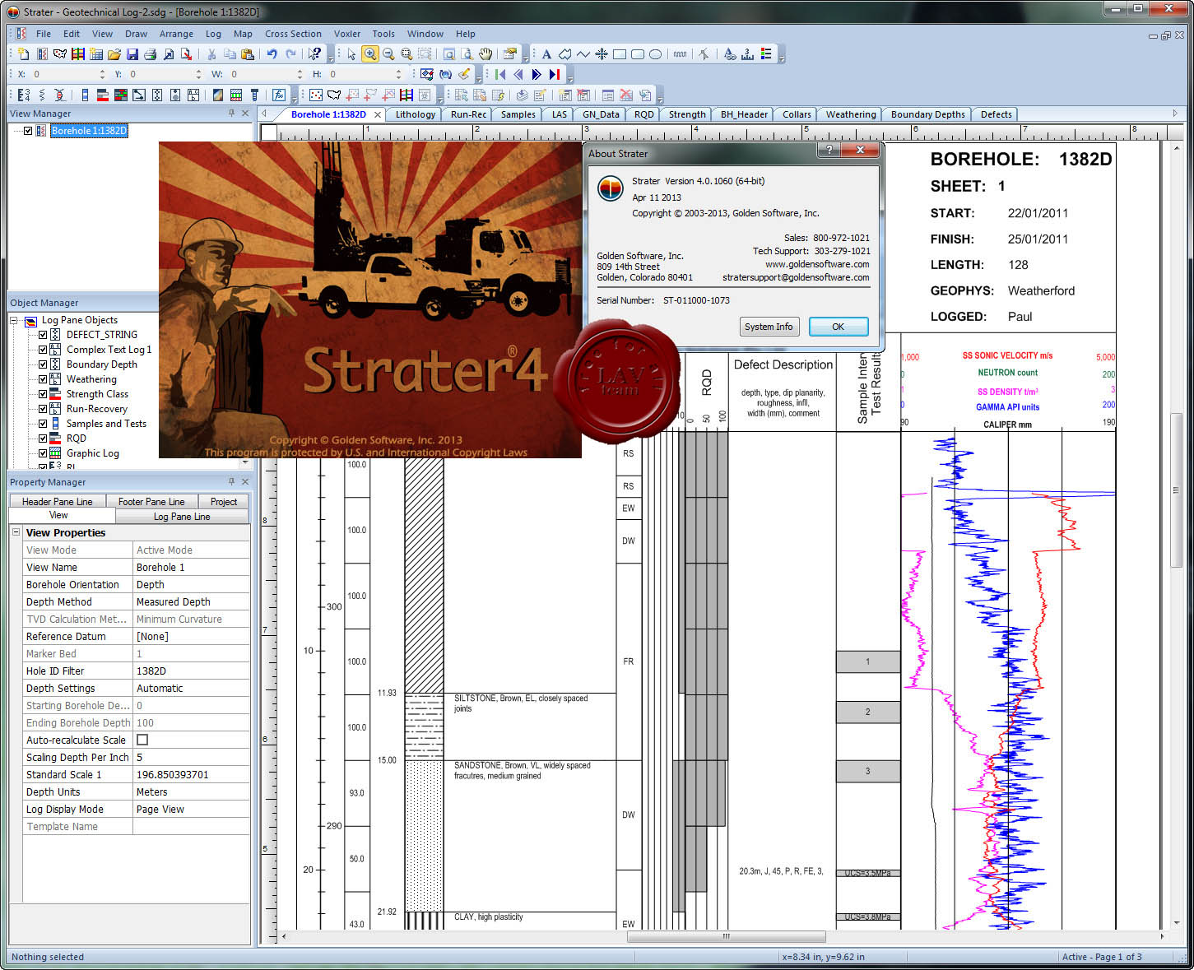Viewport: 1194px width, 970px height.
Task: Select the arrow pointer Select tool
Action: pyautogui.click(x=351, y=54)
